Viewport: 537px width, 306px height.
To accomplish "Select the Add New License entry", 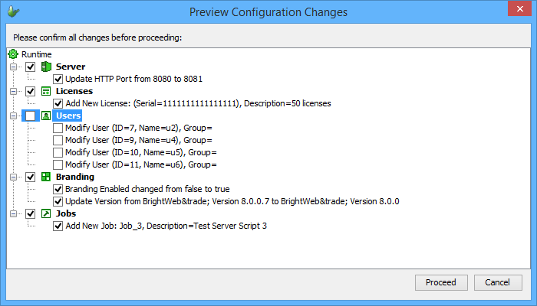I will [x=198, y=103].
